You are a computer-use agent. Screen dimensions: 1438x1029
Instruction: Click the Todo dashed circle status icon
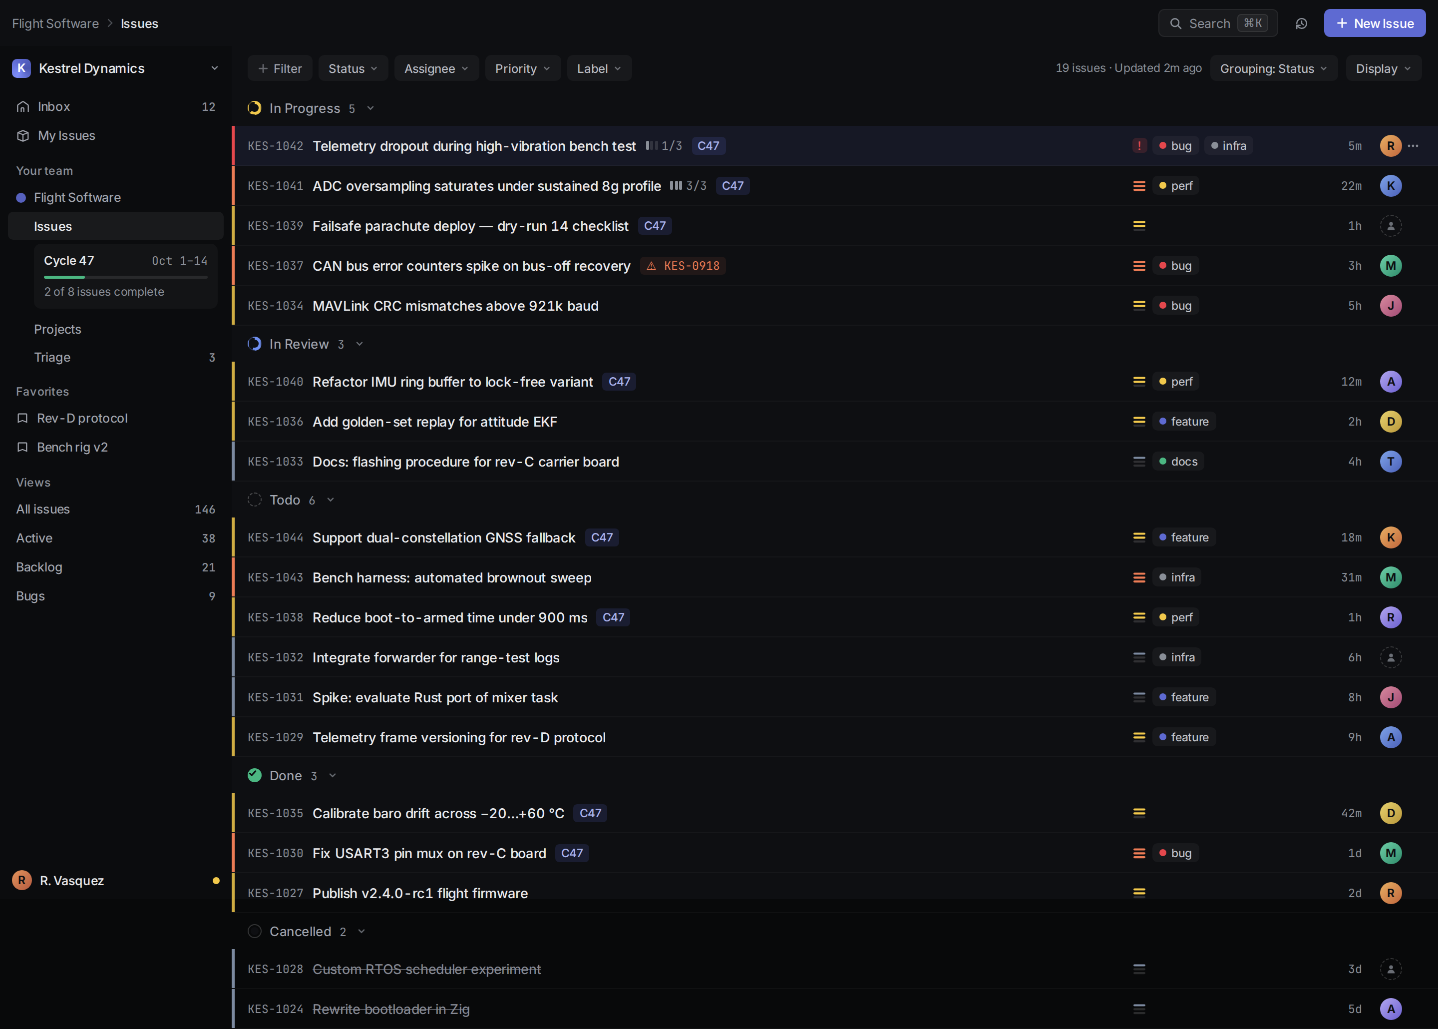click(x=255, y=500)
